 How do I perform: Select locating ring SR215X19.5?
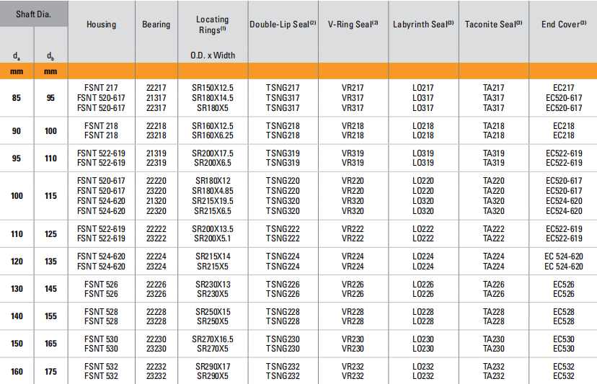click(x=212, y=201)
